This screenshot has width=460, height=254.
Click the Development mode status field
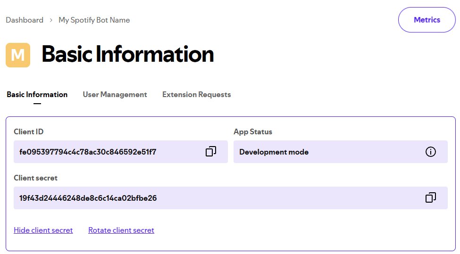pos(341,152)
